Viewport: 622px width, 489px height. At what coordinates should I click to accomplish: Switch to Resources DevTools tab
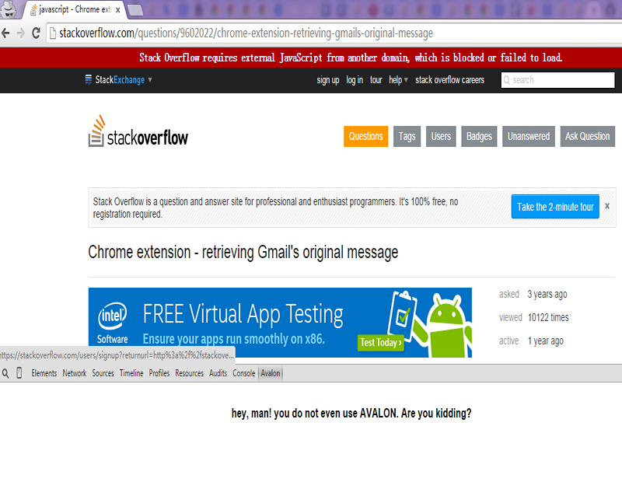189,373
